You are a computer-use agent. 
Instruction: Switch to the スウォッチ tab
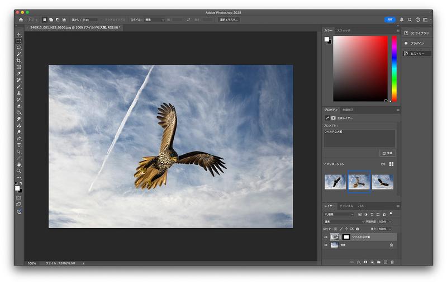click(344, 30)
